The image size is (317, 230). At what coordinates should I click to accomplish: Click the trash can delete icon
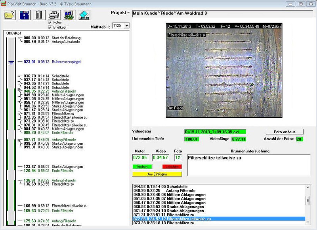point(38,15)
